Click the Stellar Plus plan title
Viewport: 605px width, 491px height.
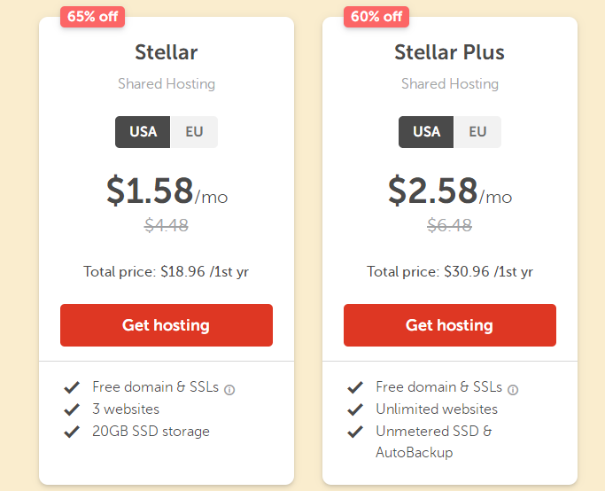(449, 52)
